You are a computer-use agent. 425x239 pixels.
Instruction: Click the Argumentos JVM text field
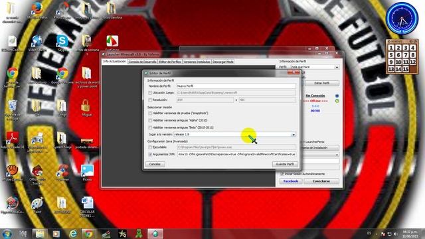pyautogui.click(x=236, y=154)
